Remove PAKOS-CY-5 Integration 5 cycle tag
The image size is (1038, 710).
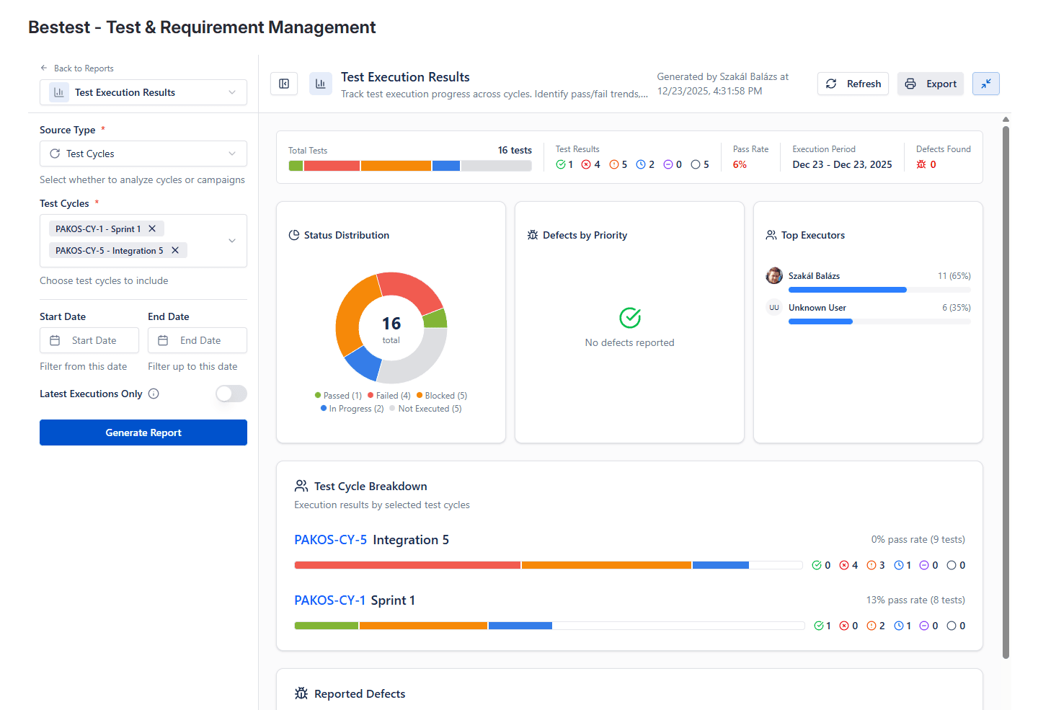tap(175, 250)
